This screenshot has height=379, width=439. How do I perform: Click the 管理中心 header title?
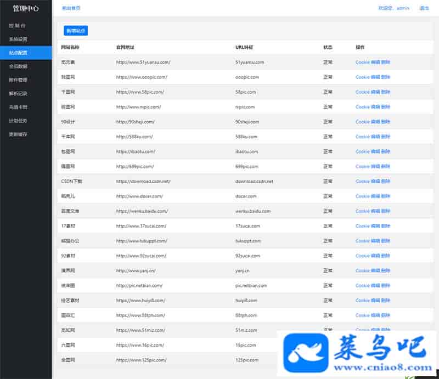[26, 8]
